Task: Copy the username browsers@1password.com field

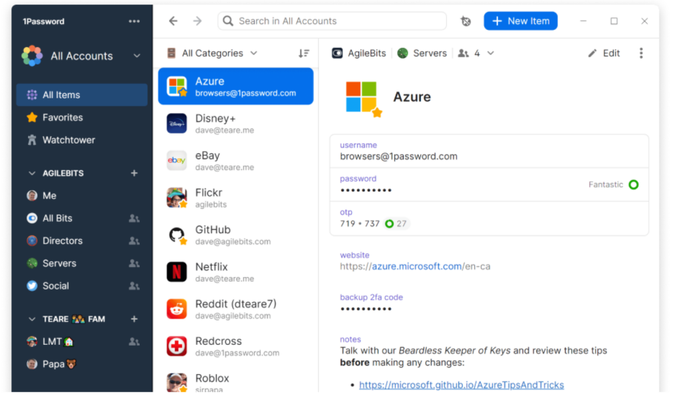Action: pyautogui.click(x=489, y=151)
